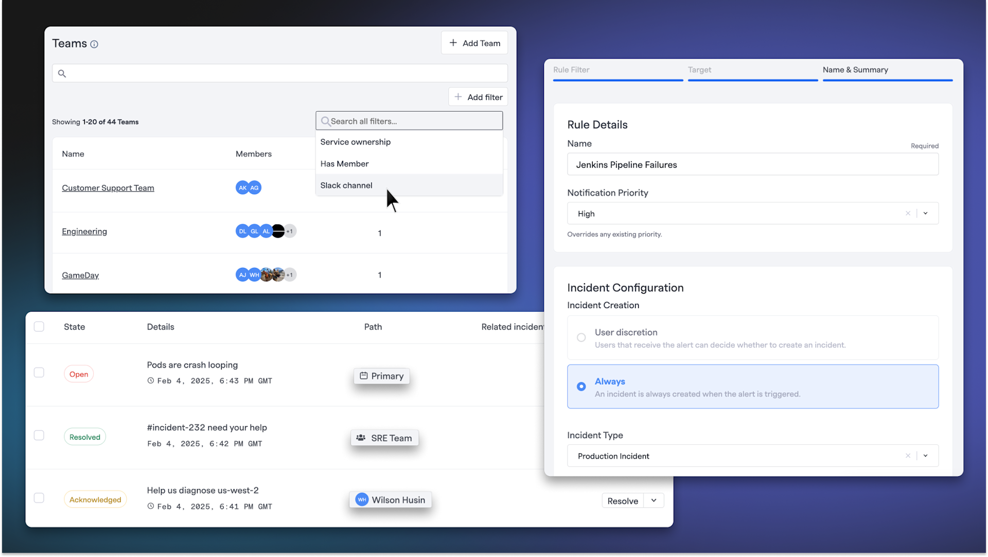Click the magnifier icon in Teams search

click(62, 74)
